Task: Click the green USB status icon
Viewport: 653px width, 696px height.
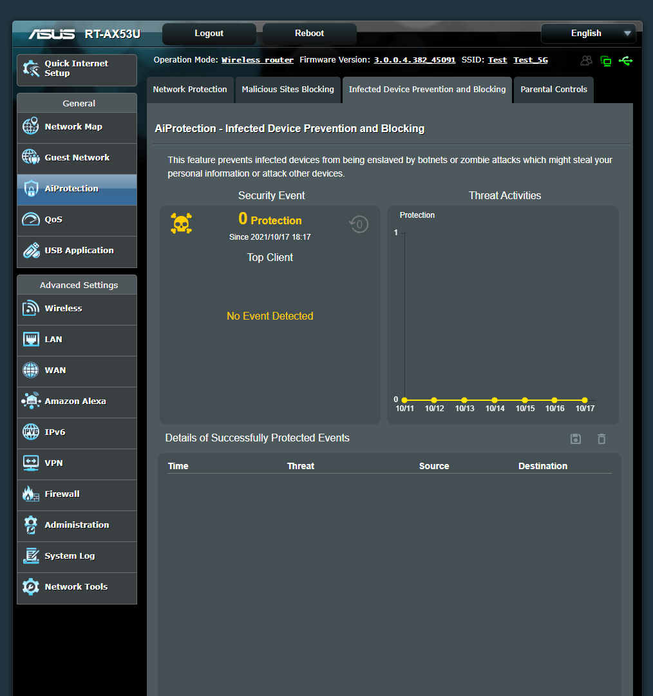Action: click(x=625, y=61)
